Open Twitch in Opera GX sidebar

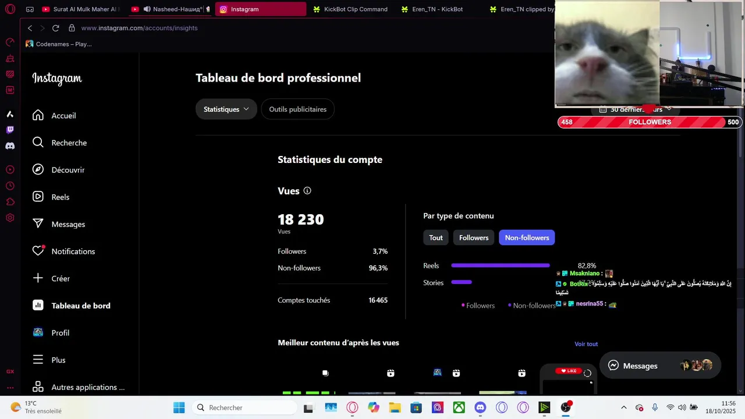tap(10, 130)
